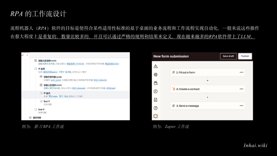Click the Save draft button
The image size is (277, 156).
[228, 56]
